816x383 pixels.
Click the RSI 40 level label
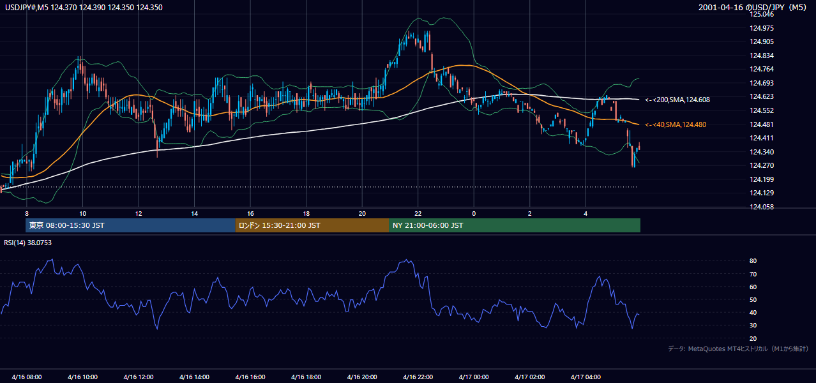coord(753,313)
